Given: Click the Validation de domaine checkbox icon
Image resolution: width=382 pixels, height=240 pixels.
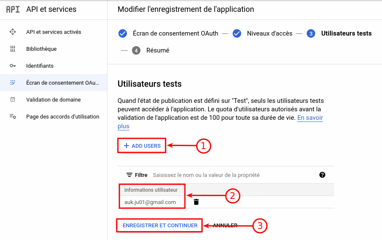Looking at the screenshot, I should (13, 99).
